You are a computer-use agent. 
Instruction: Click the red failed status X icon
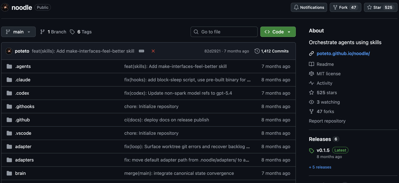153,51
